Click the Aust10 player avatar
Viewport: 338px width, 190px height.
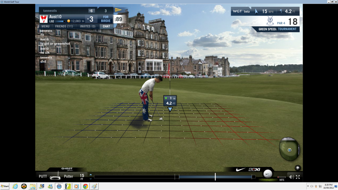[44, 19]
